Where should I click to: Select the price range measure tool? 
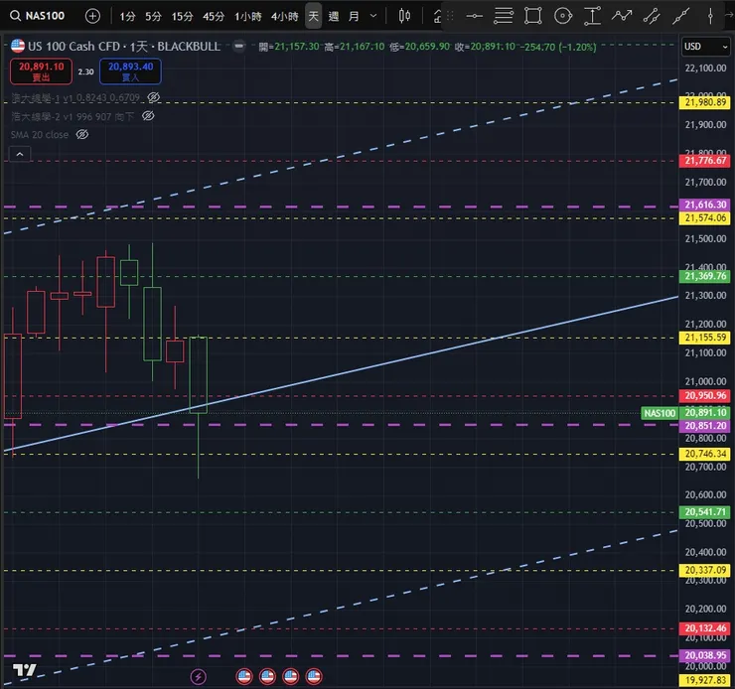[x=592, y=16]
